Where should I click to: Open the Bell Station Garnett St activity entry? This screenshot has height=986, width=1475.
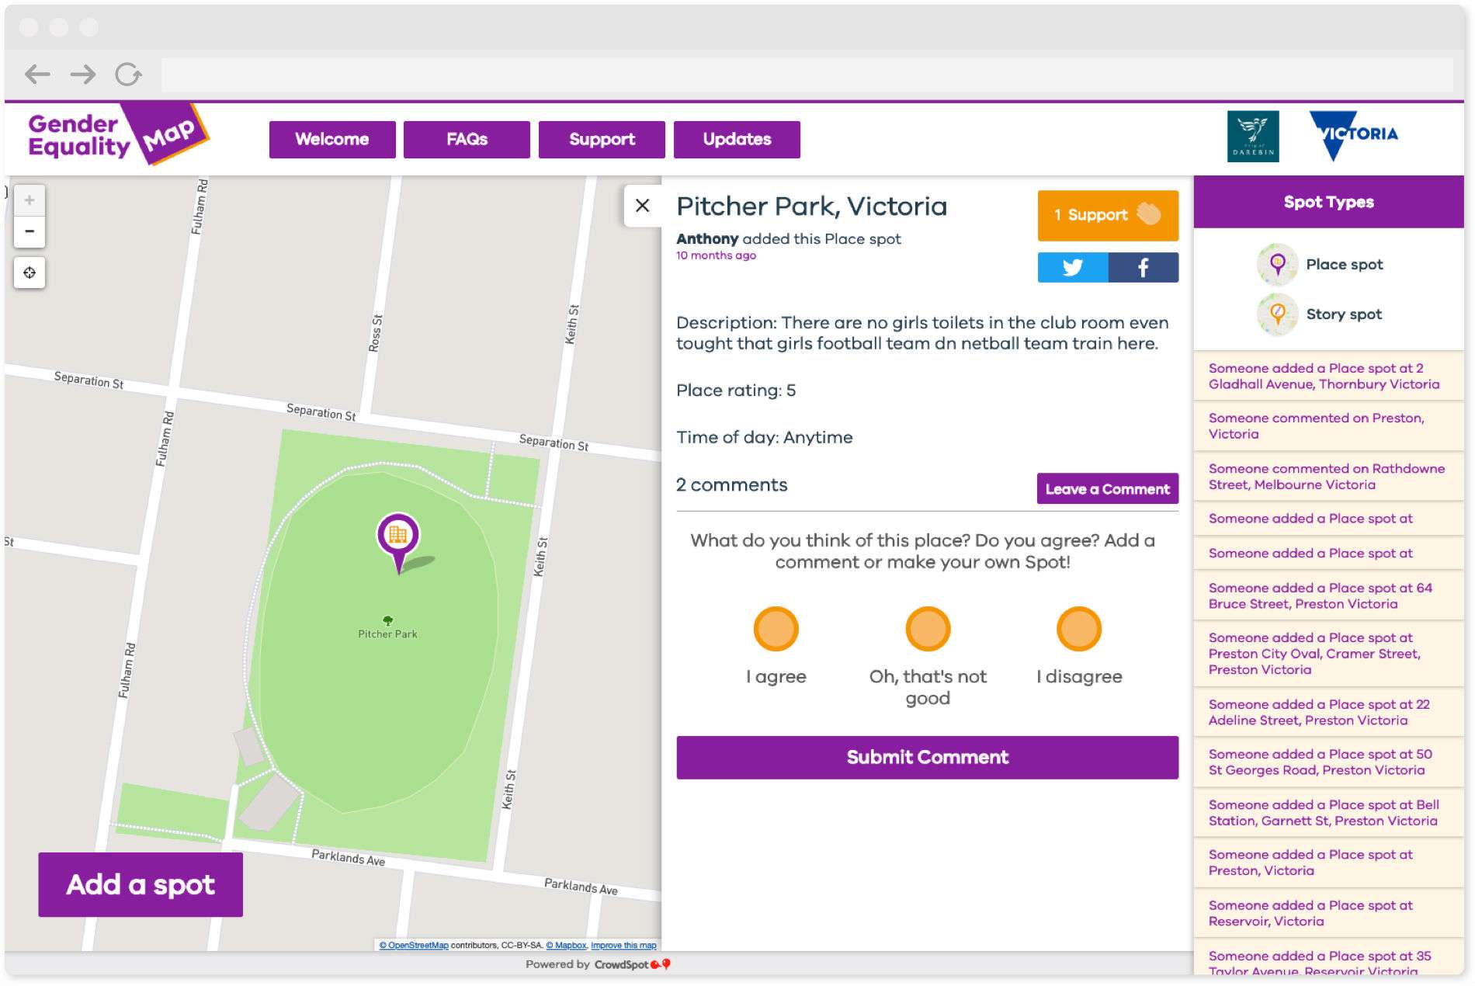coord(1327,812)
